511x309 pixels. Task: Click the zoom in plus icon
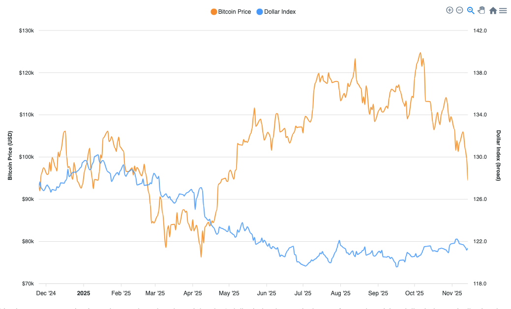coord(449,10)
